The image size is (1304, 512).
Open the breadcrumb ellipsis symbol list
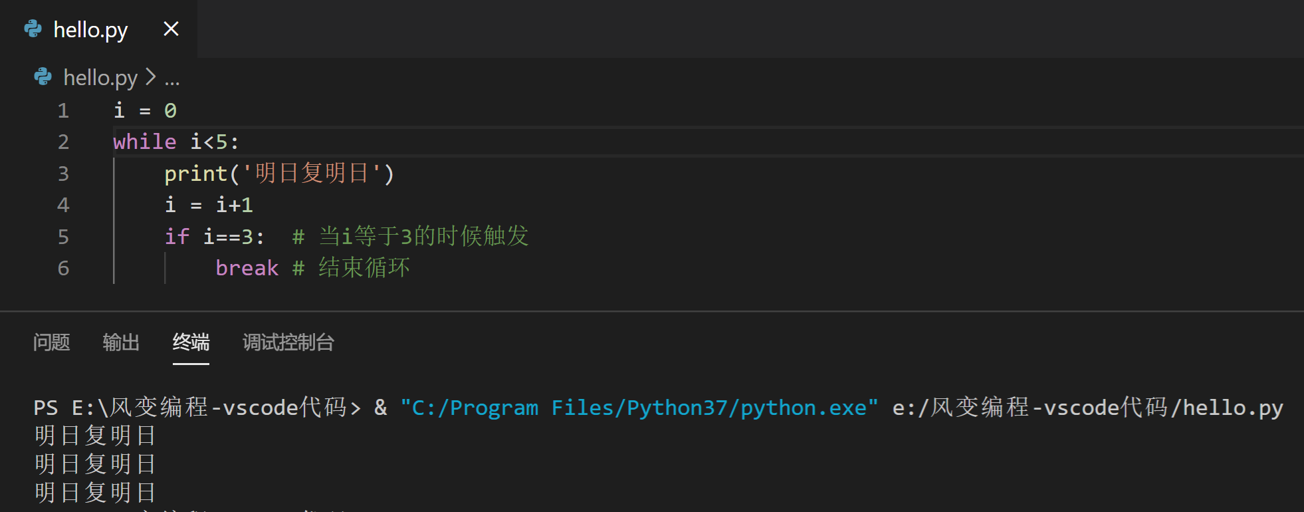[172, 80]
